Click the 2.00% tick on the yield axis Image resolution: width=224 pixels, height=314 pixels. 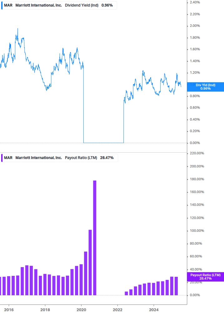tap(195, 26)
